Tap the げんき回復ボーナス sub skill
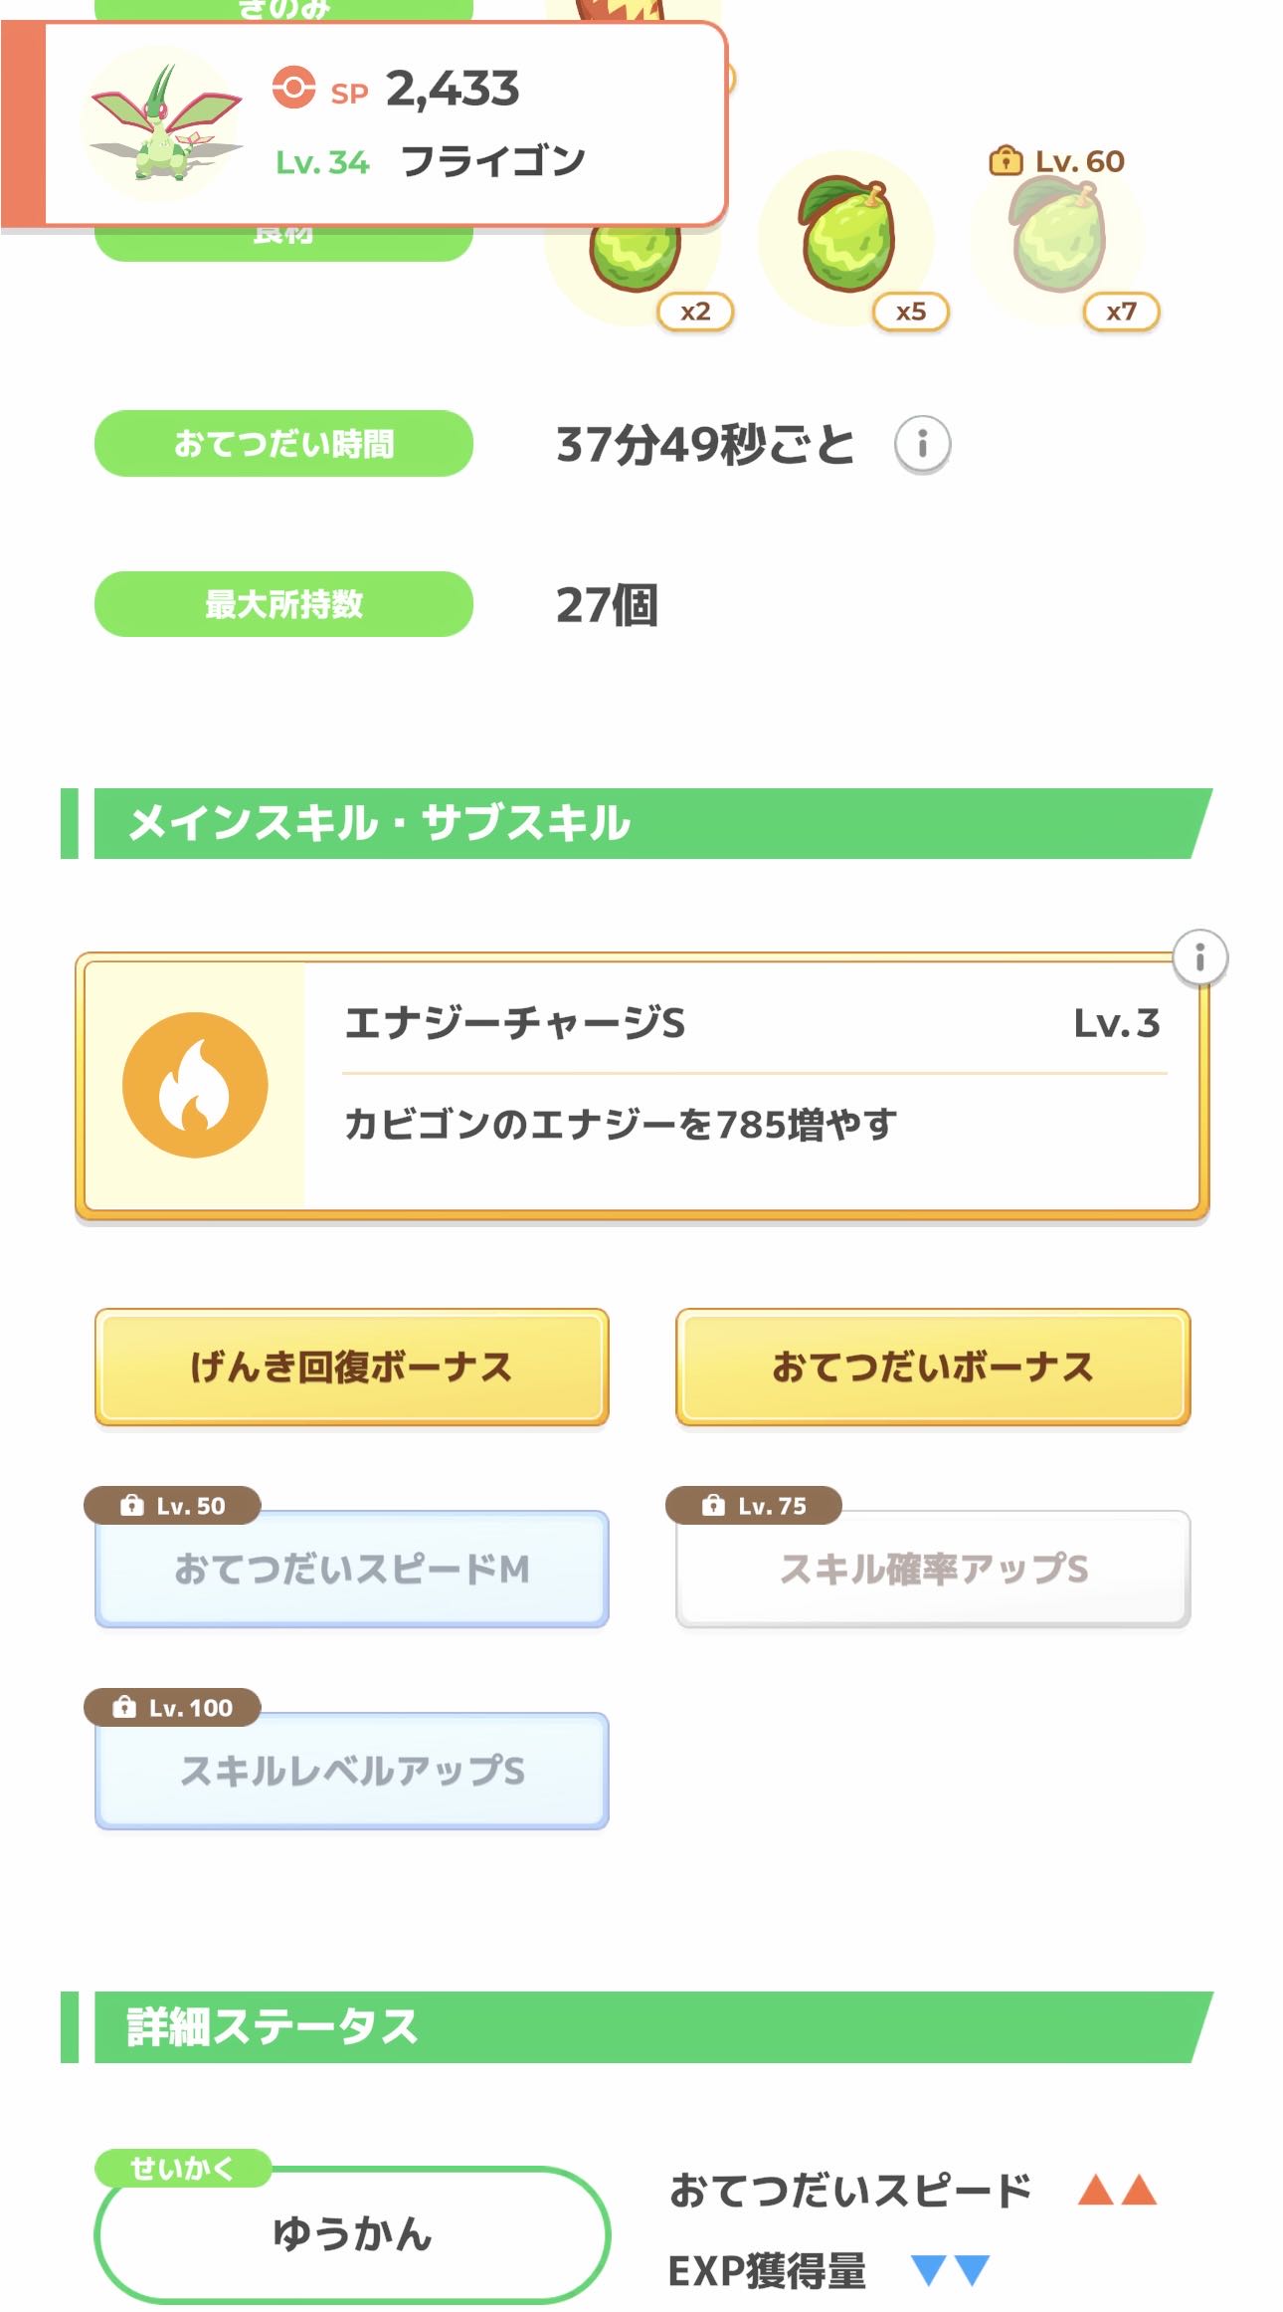1283x2312 pixels. tap(351, 1366)
